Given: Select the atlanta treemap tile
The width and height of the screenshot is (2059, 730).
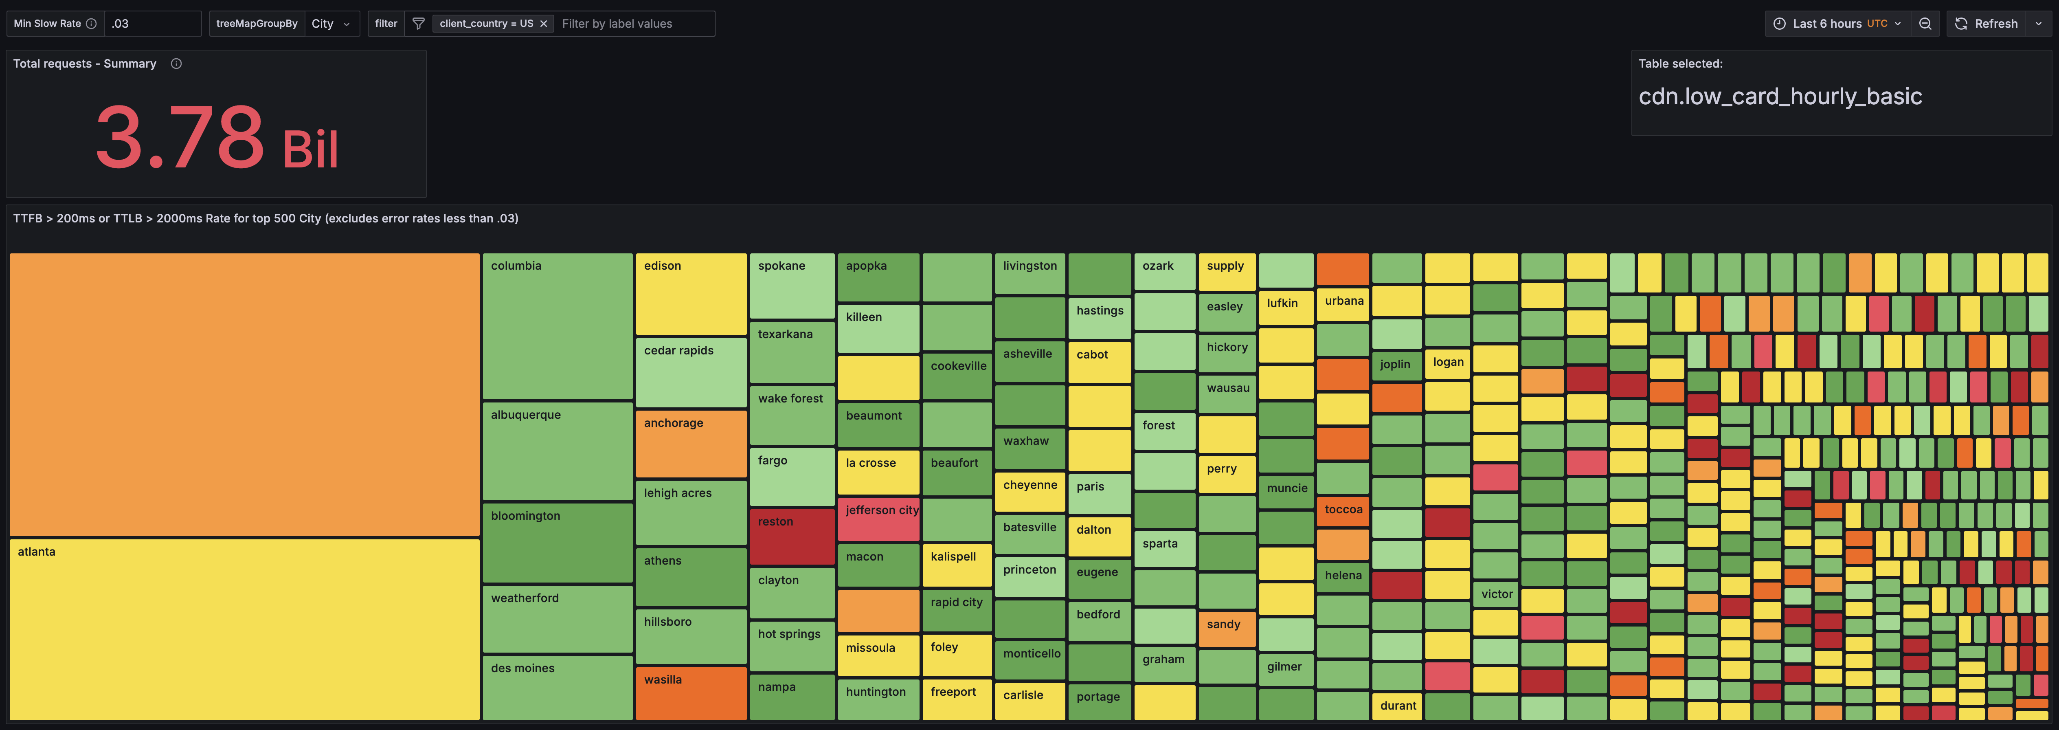Looking at the screenshot, I should coord(245,629).
